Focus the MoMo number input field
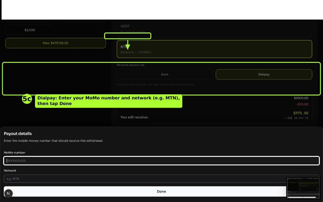The width and height of the screenshot is (323, 202). coord(161,161)
